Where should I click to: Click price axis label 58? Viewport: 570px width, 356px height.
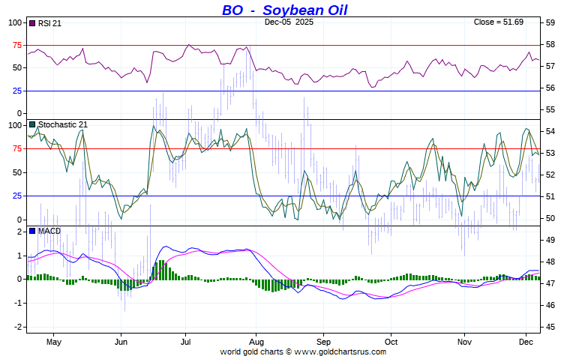click(x=550, y=44)
